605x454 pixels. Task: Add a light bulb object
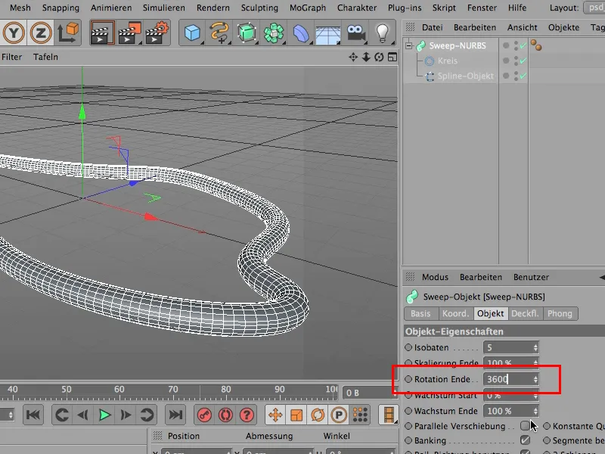[x=382, y=33]
